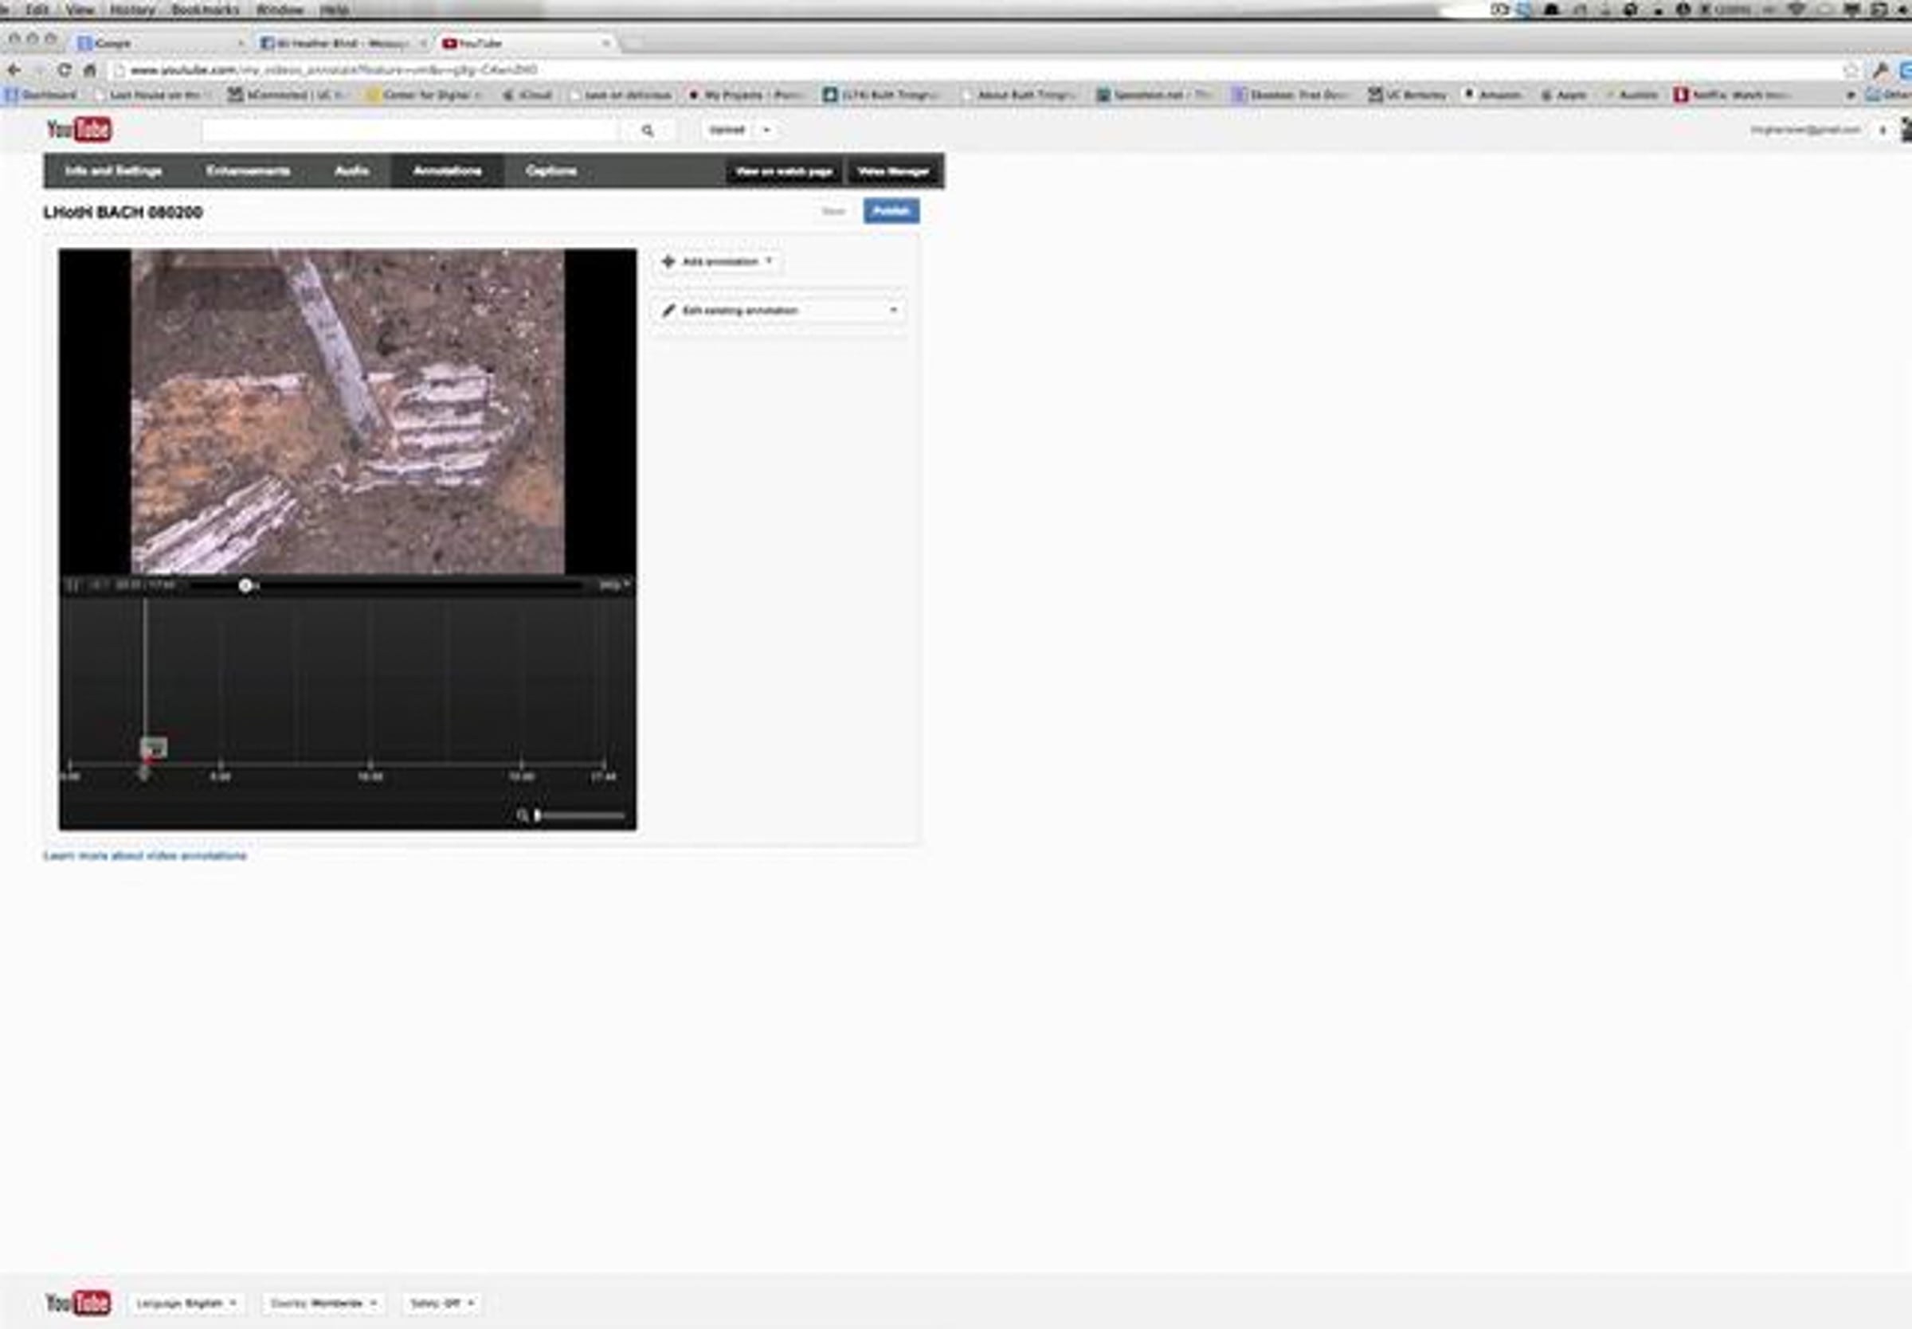
Task: Switch to the Enhancements tab
Action: 247,170
